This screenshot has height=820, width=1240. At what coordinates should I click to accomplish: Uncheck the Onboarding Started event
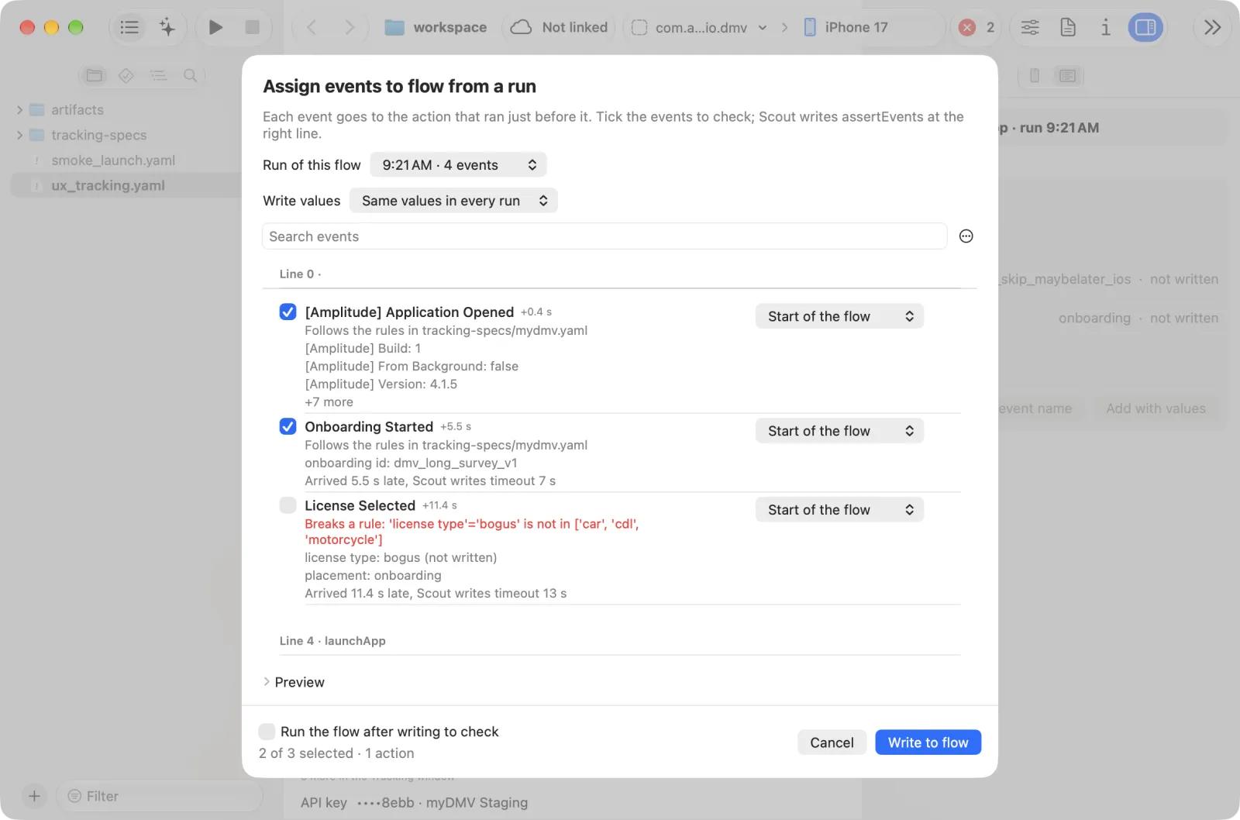[x=288, y=426]
